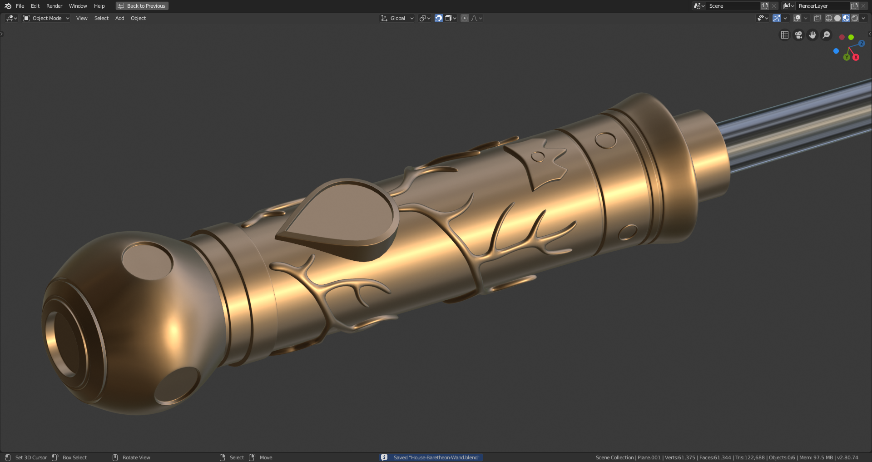Click the Y axis on navigation gizmo
872x462 pixels.
(847, 57)
